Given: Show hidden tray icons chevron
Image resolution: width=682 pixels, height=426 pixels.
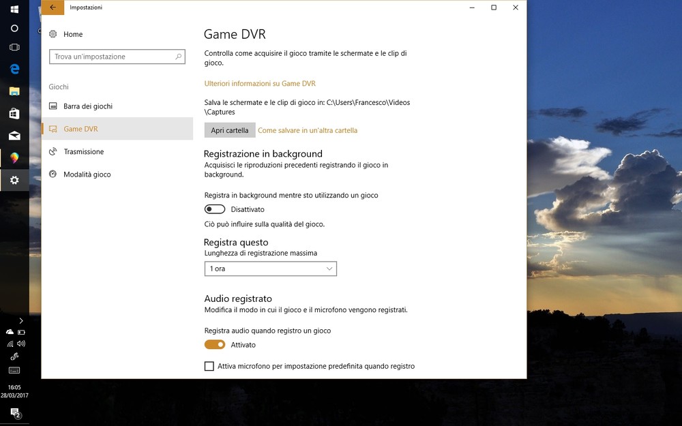Looking at the screenshot, I should click(x=21, y=321).
